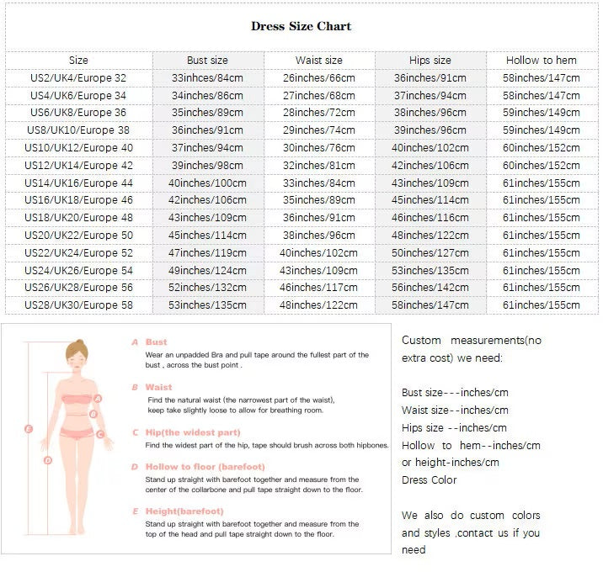Pick the US28/UK30/Europe 58 size row
The image size is (603, 572).
[x=78, y=305]
